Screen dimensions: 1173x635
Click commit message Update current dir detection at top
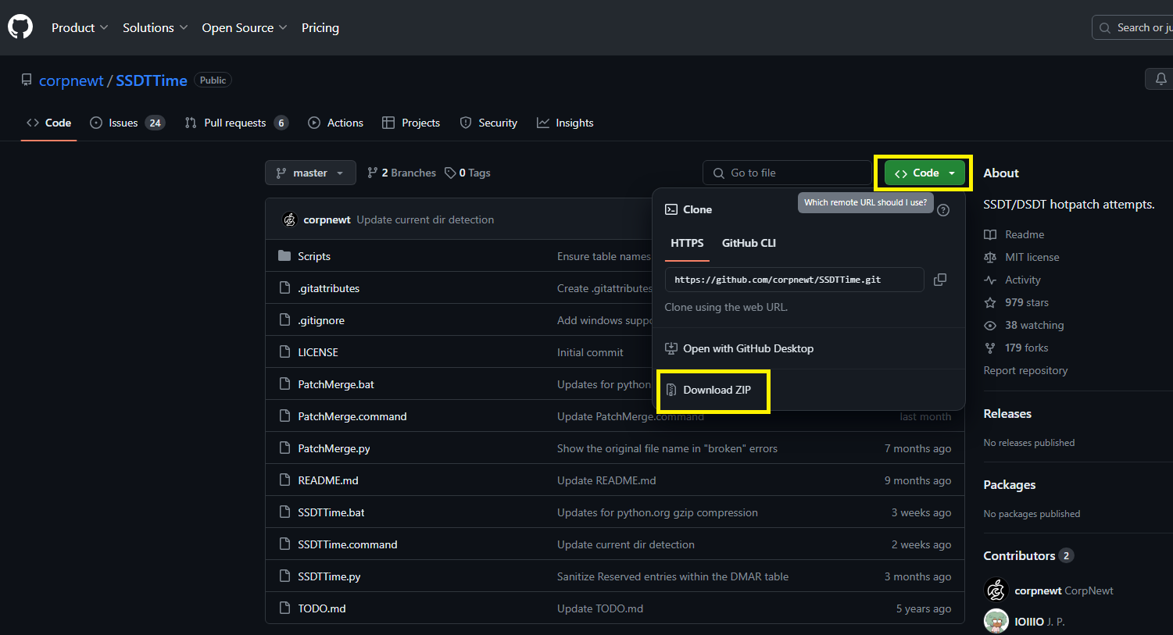click(425, 219)
